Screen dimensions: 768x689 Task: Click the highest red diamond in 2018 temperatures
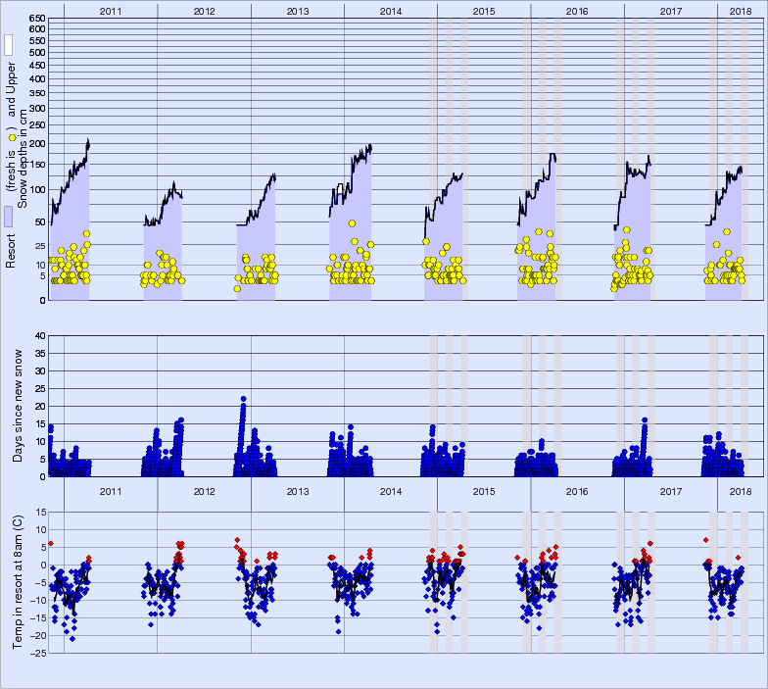tap(705, 540)
